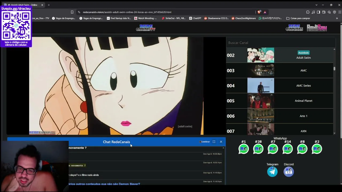
Task: Bookmark this page using the bookmark icon
Action: 72,12
